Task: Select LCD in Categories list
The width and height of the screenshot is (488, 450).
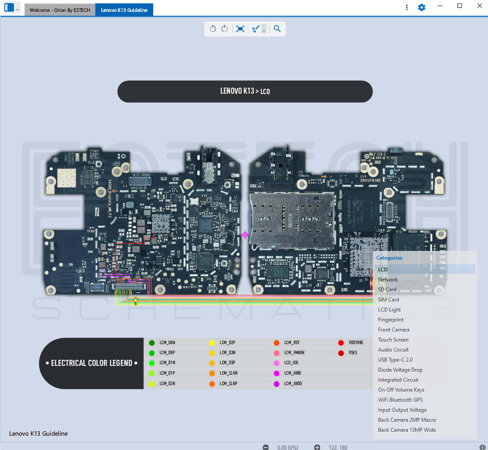Action: click(425, 269)
